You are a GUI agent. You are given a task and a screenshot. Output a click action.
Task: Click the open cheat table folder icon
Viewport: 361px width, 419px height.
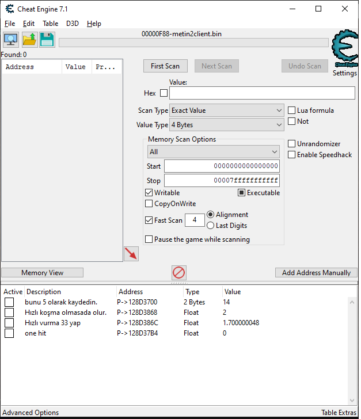point(29,40)
